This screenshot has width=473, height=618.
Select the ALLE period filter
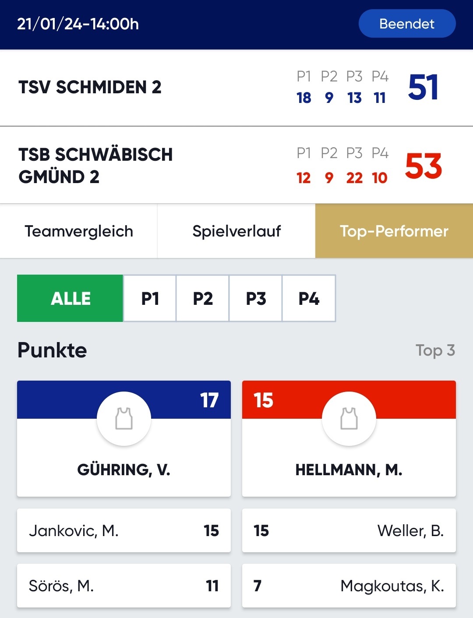(x=70, y=298)
